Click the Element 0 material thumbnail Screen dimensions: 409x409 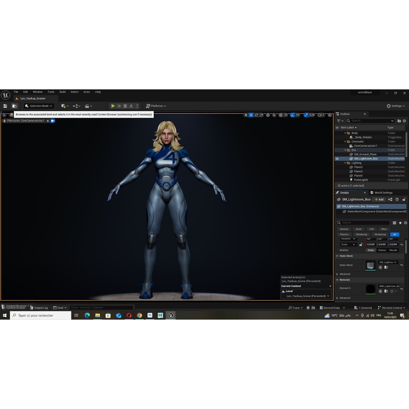coord(370,289)
